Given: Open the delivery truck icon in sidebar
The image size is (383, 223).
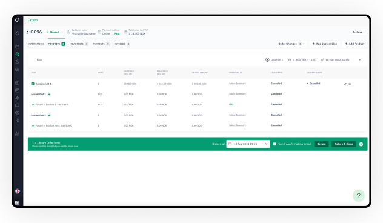Looking at the screenshot, I should [18, 69].
